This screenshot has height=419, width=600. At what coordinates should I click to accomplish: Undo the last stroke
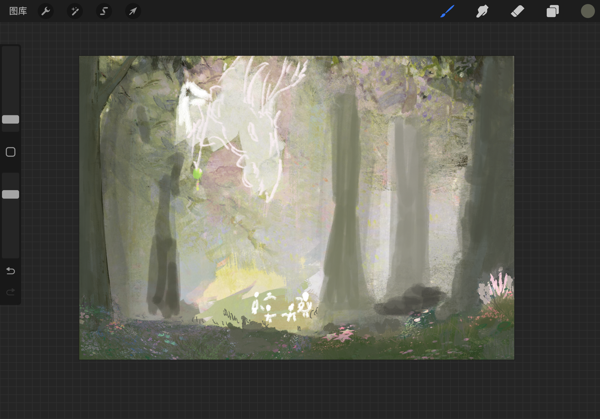tap(11, 271)
